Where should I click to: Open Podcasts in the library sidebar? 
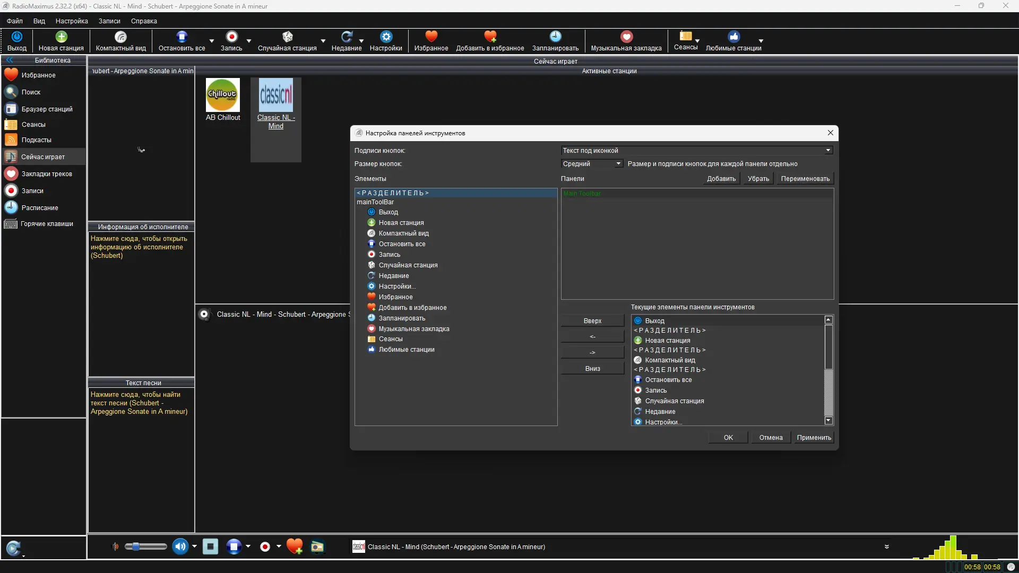[36, 140]
